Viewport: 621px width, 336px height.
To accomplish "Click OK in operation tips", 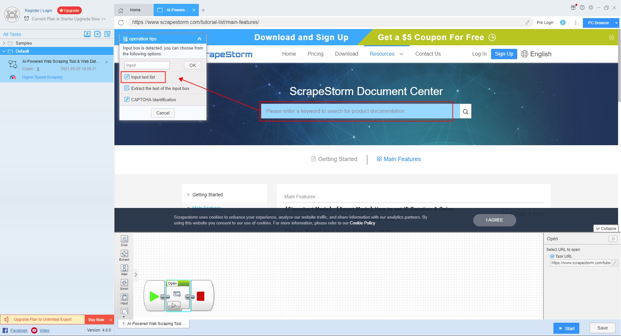I will (193, 65).
